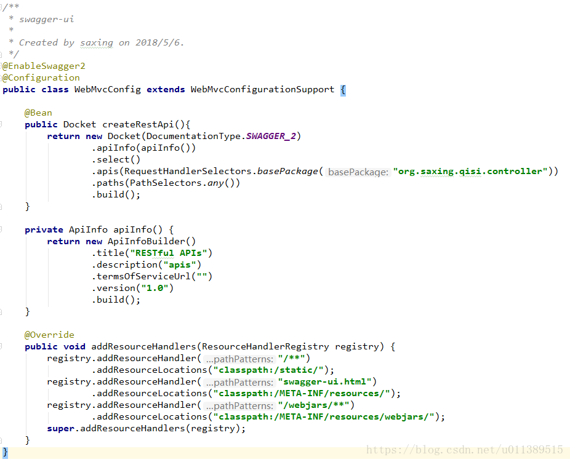The height and width of the screenshot is (462, 570).
Task: Click the DocumentationType identifier
Action: pyautogui.click(x=193, y=136)
